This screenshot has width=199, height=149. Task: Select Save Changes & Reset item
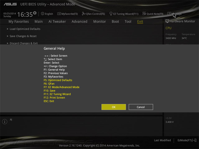point(23,36)
